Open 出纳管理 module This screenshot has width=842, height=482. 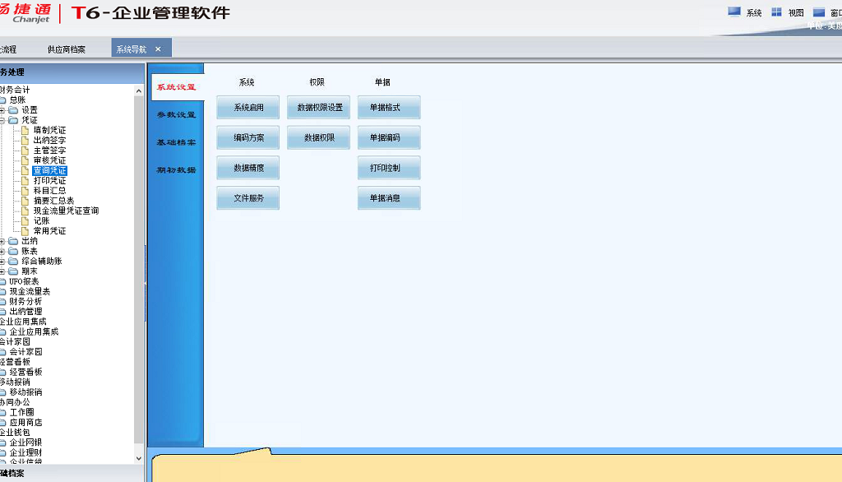coord(25,312)
